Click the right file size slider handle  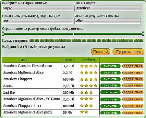[143, 33]
